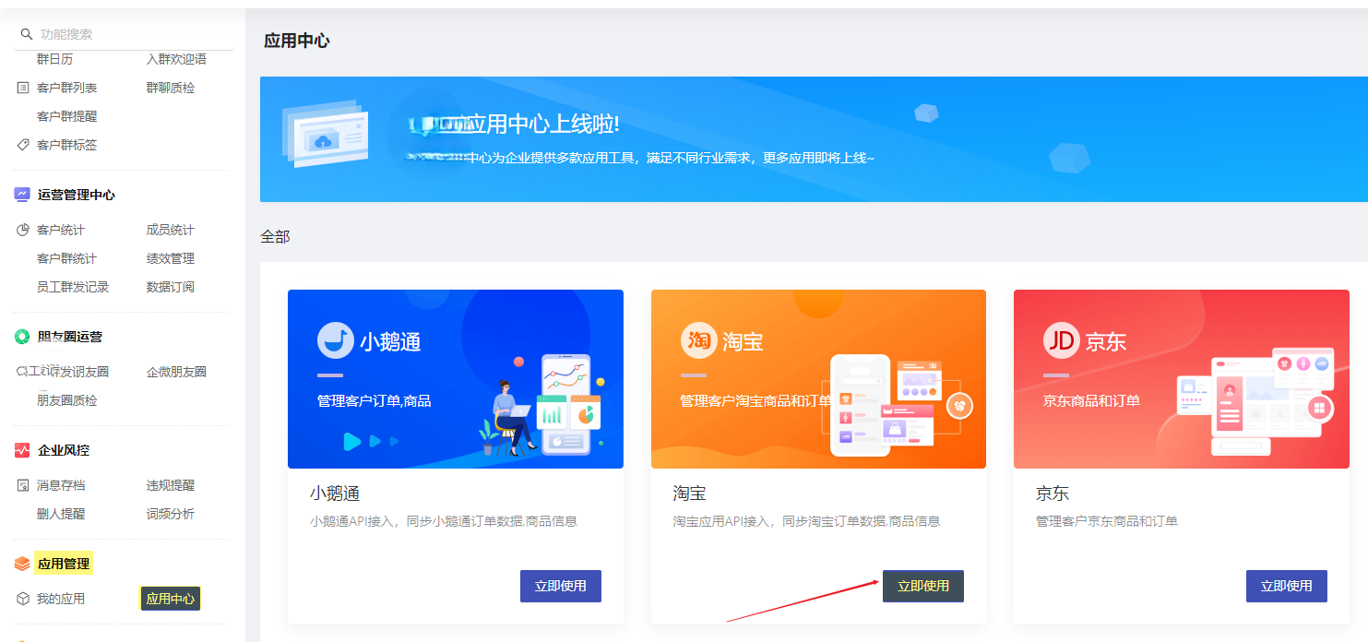Select the 全部 category label
The image size is (1368, 642).
275,237
